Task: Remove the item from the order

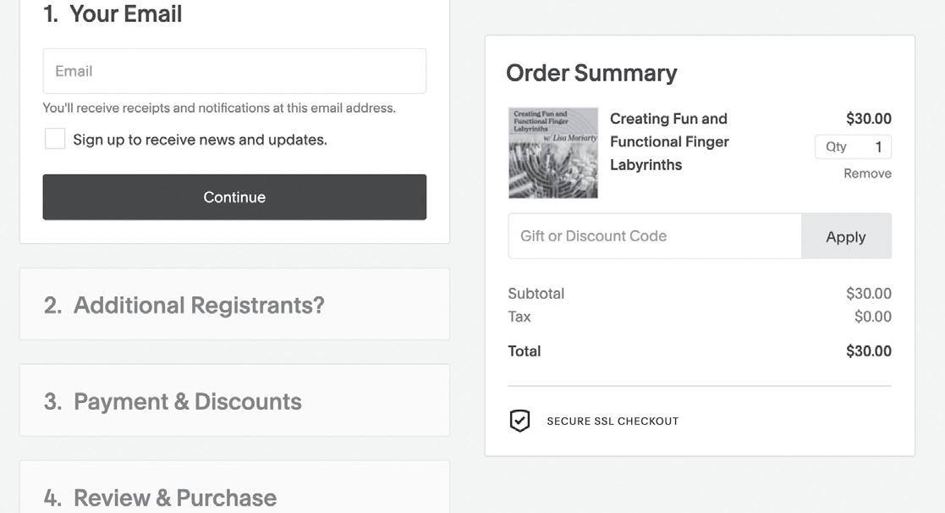Action: pos(867,174)
